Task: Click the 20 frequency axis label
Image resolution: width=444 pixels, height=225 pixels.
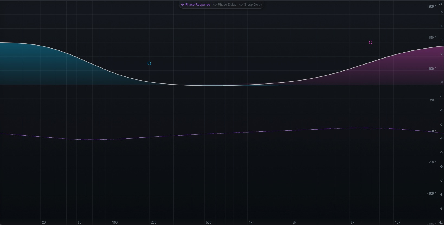Action: (44, 223)
